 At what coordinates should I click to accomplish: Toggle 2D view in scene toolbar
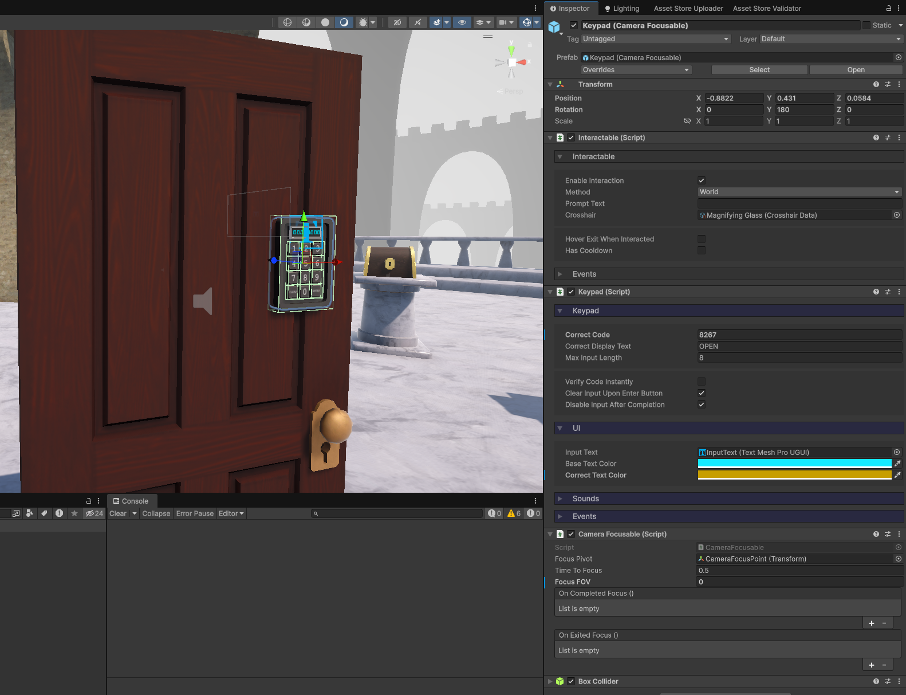397,22
